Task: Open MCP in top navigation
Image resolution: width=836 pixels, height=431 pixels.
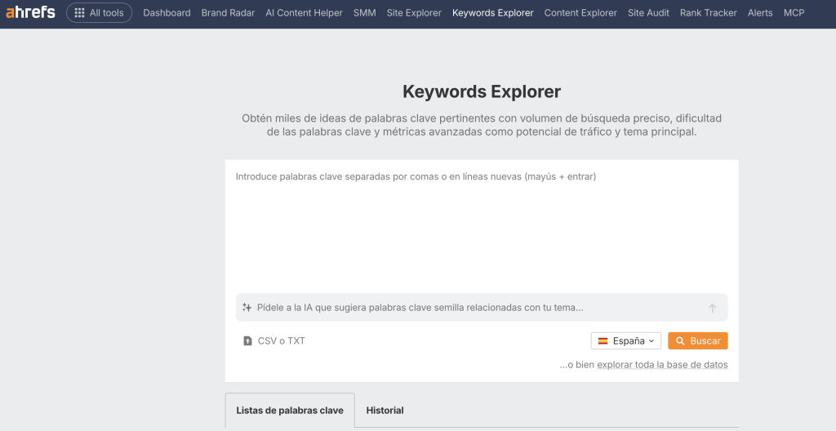Action: pos(794,13)
